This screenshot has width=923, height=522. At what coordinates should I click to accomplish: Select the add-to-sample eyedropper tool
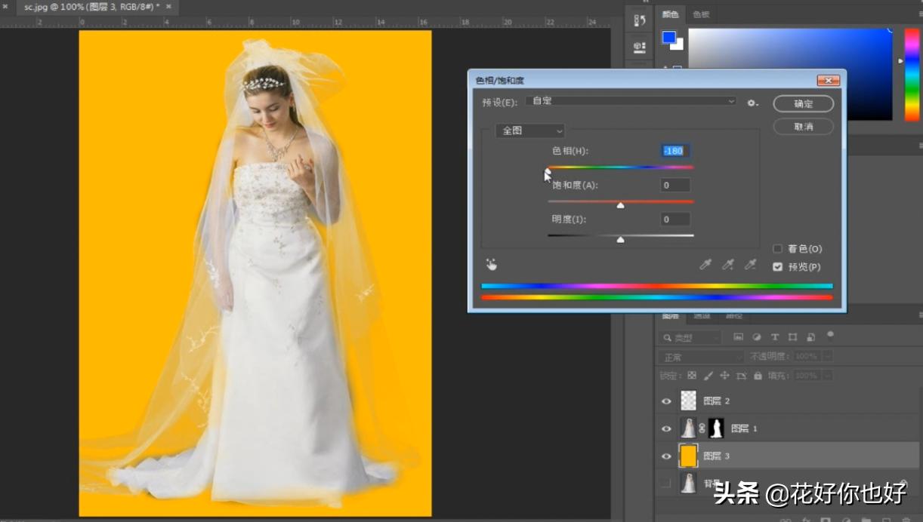pyautogui.click(x=728, y=265)
